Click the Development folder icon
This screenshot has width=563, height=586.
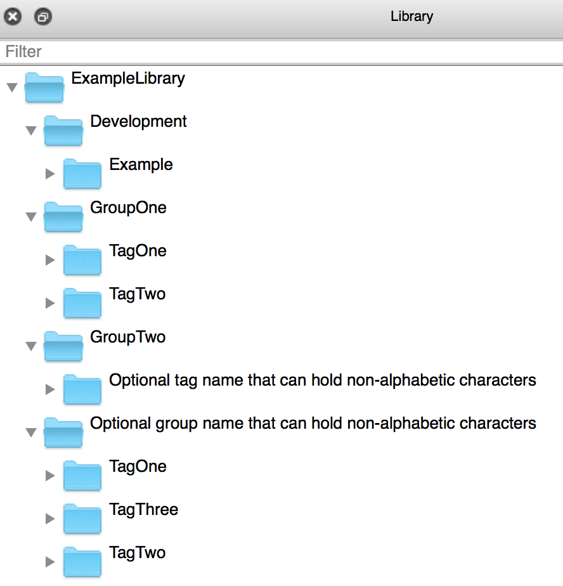click(x=63, y=130)
